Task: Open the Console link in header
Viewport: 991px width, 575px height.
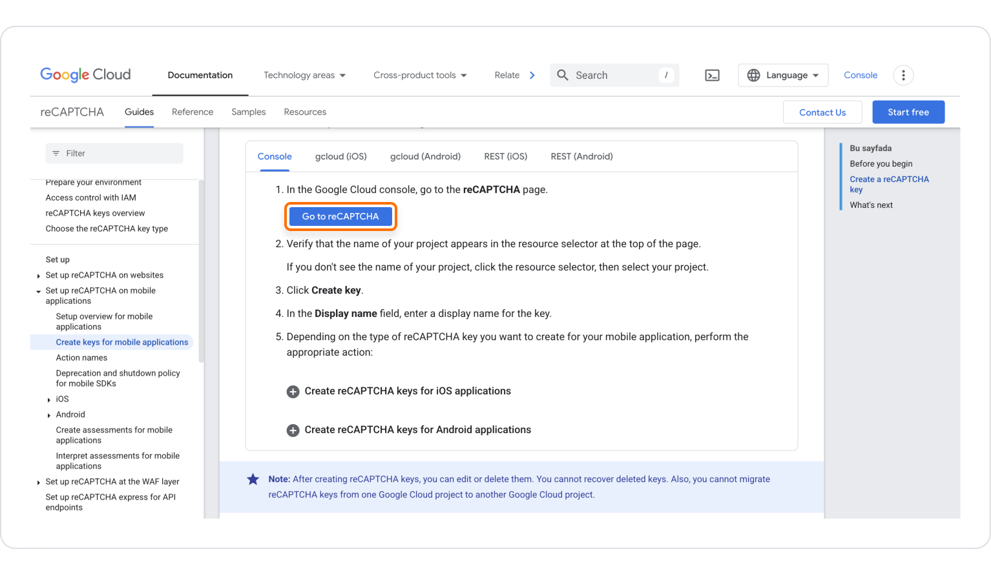Action: pos(861,76)
